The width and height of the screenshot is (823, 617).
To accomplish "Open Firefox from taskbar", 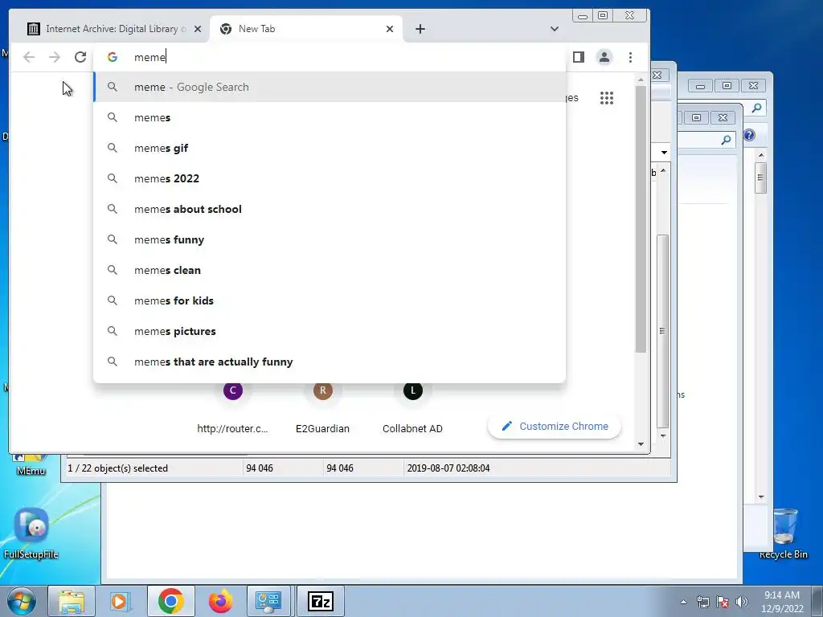I will [x=220, y=601].
